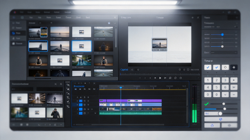Click number key 5 in the right panel

217,87
